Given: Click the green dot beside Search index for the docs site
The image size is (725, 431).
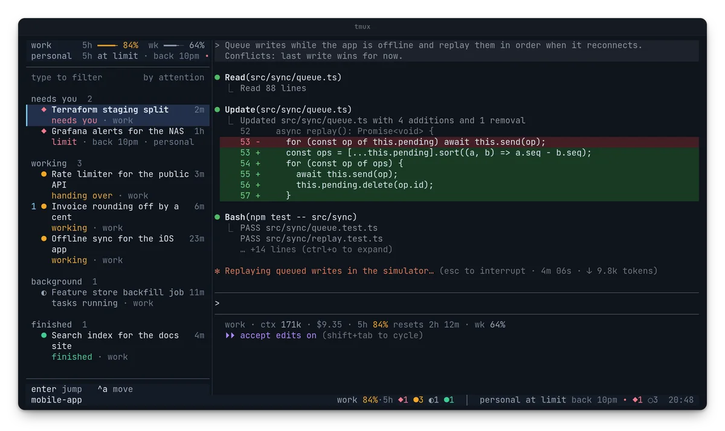Looking at the screenshot, I should tap(44, 336).
